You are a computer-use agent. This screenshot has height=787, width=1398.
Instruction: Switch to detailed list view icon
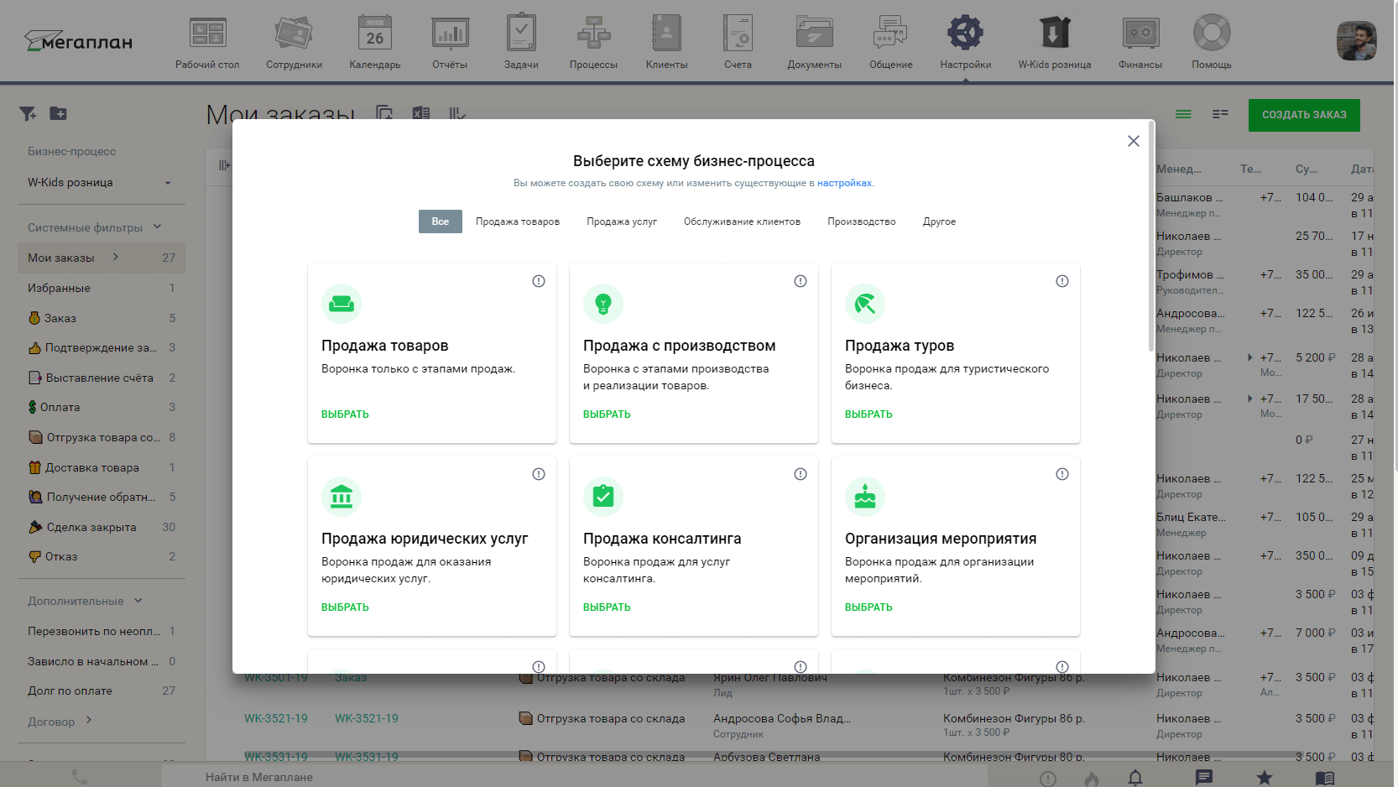click(1220, 114)
